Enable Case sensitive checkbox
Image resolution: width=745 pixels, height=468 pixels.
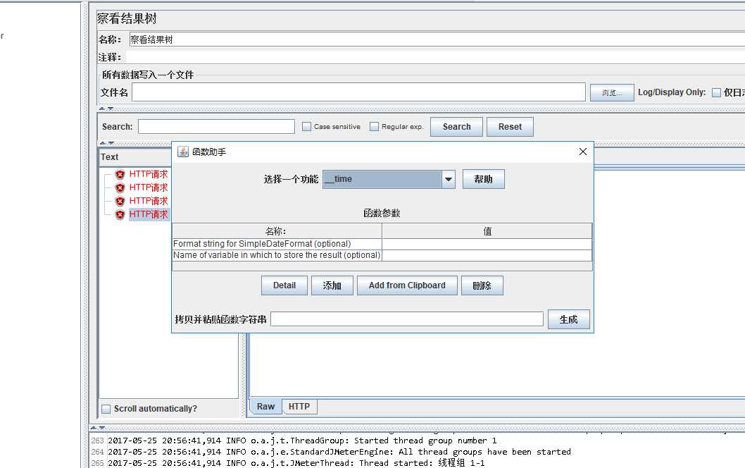(306, 126)
